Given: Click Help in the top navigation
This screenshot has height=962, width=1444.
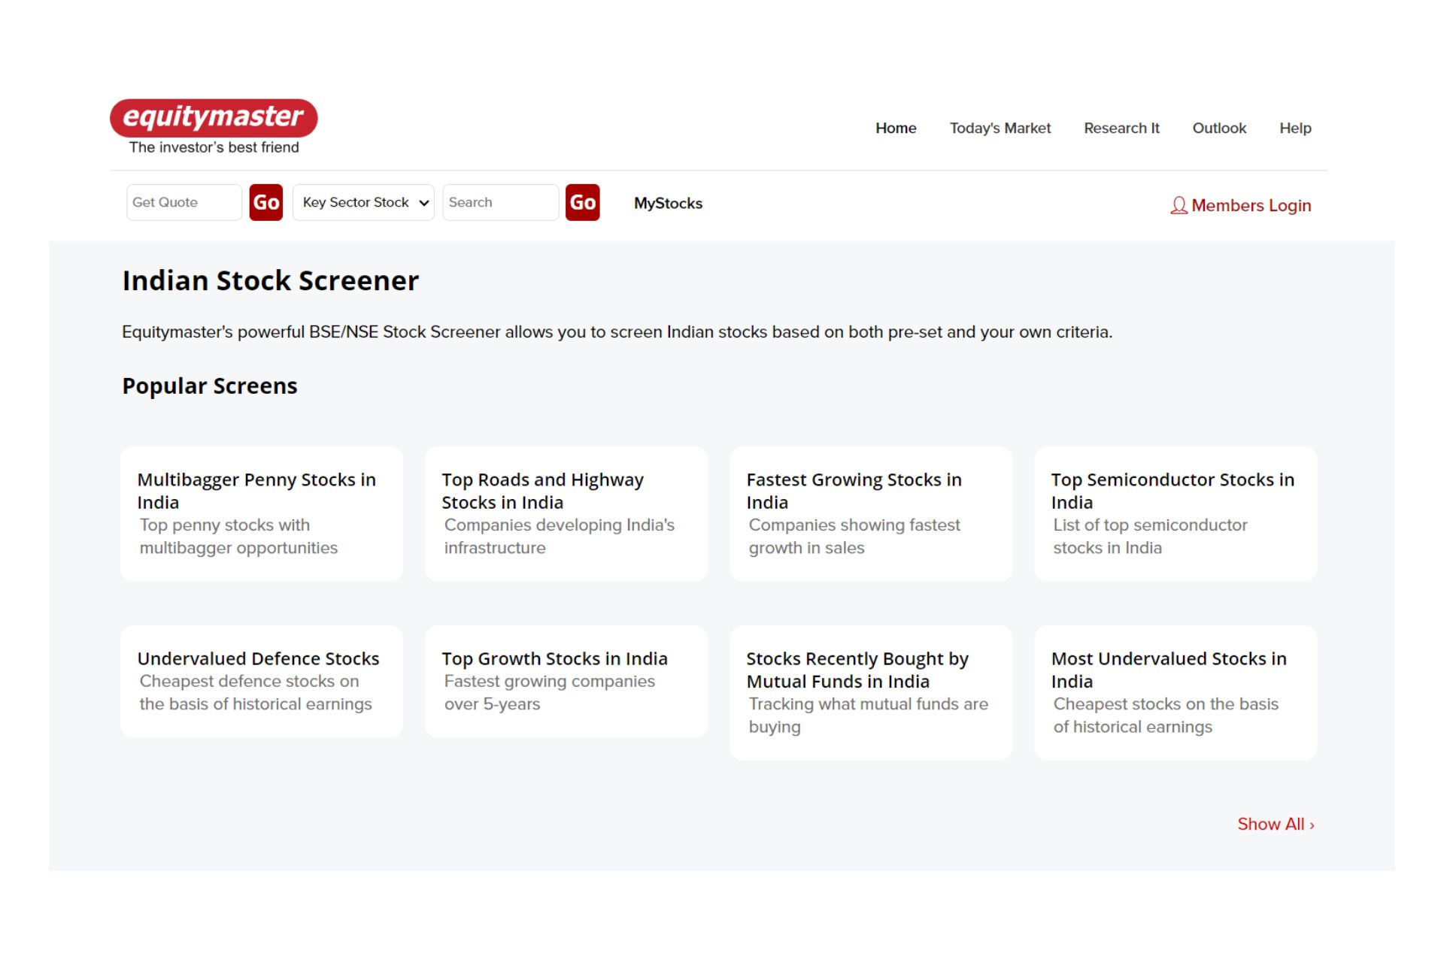Looking at the screenshot, I should coord(1295,128).
